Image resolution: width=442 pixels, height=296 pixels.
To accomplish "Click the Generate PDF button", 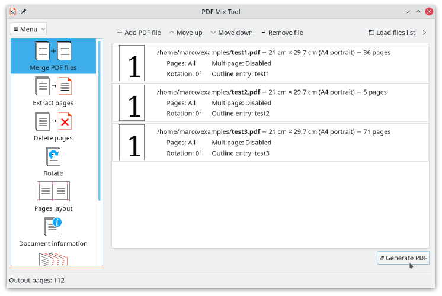I will click(403, 258).
